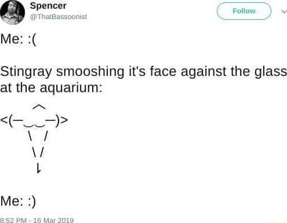Click the "at the aquarium:" line
The width and height of the screenshot is (287, 223).
51,88
